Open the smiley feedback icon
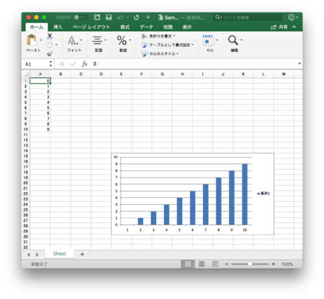 [x=292, y=18]
